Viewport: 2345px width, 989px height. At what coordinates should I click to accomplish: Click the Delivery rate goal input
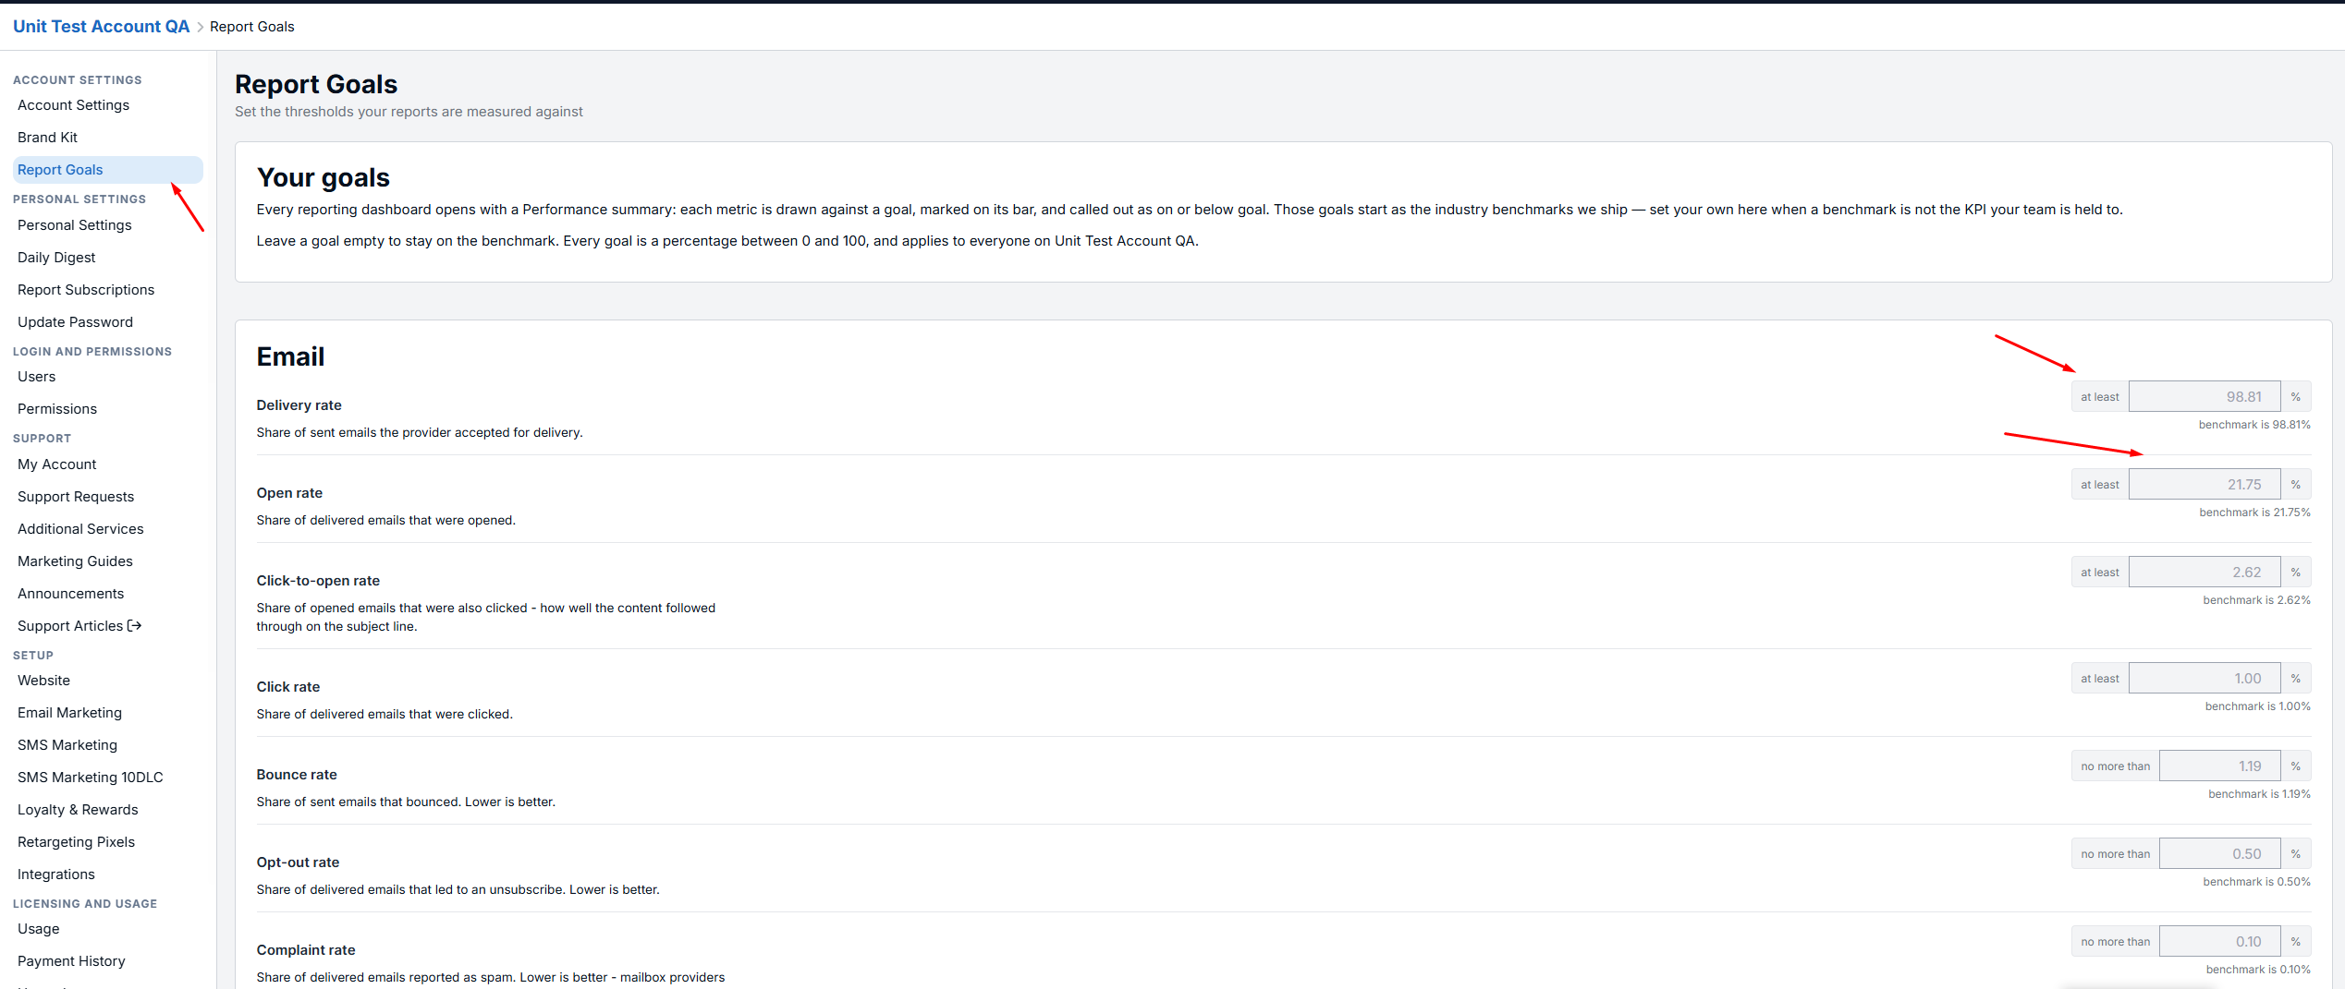(x=2204, y=397)
